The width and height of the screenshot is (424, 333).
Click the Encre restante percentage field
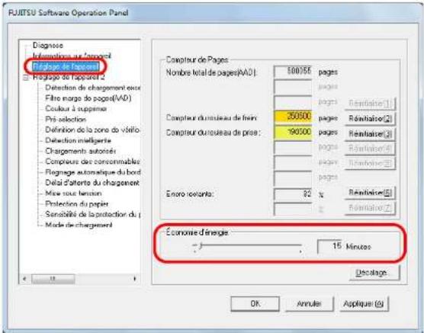293,194
